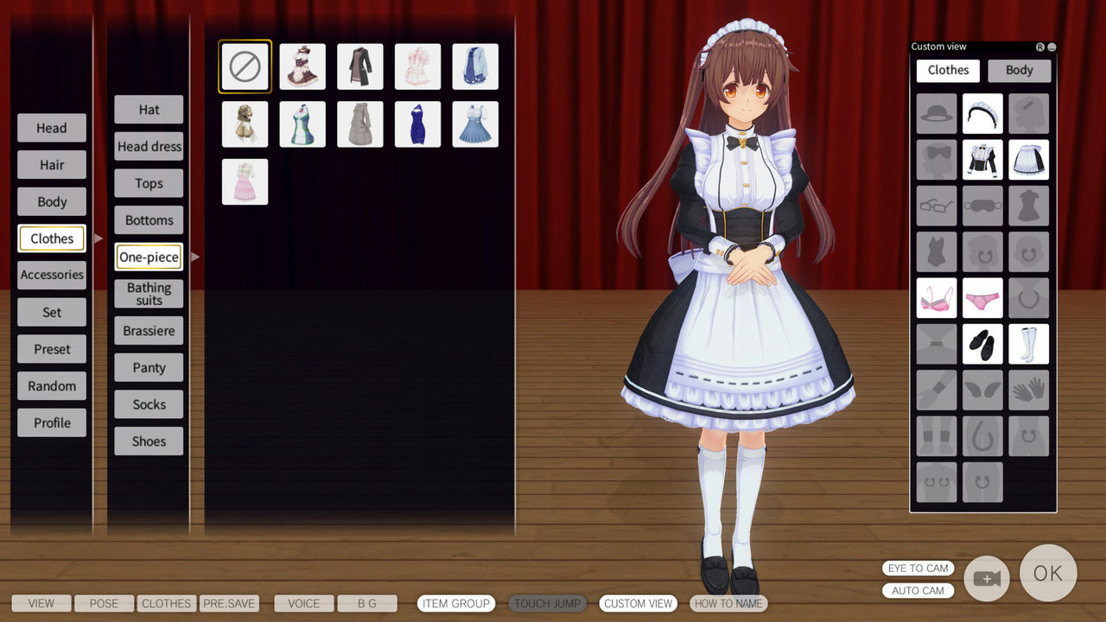Open the Bathing suits category
The width and height of the screenshot is (1106, 622).
click(x=148, y=293)
